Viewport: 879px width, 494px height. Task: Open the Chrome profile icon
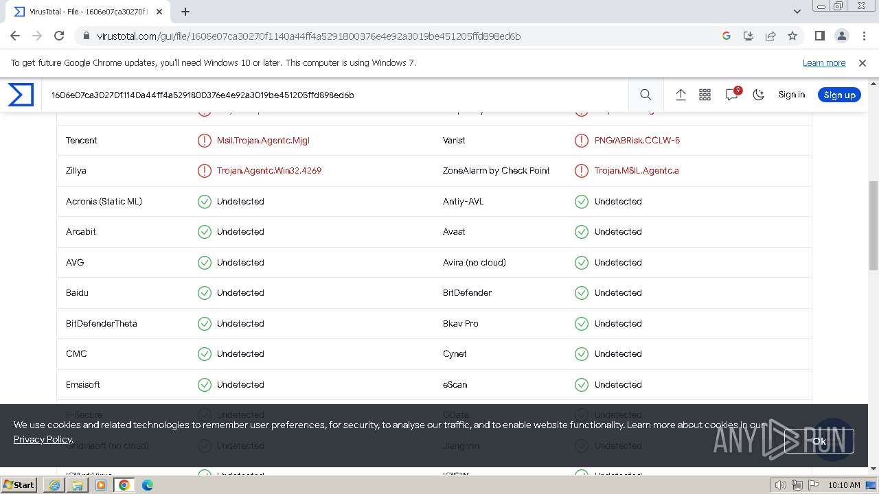point(841,36)
